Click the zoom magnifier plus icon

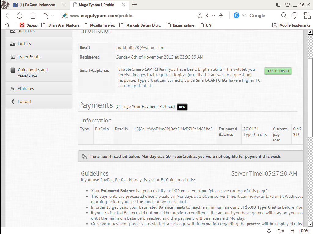(x=292, y=231)
